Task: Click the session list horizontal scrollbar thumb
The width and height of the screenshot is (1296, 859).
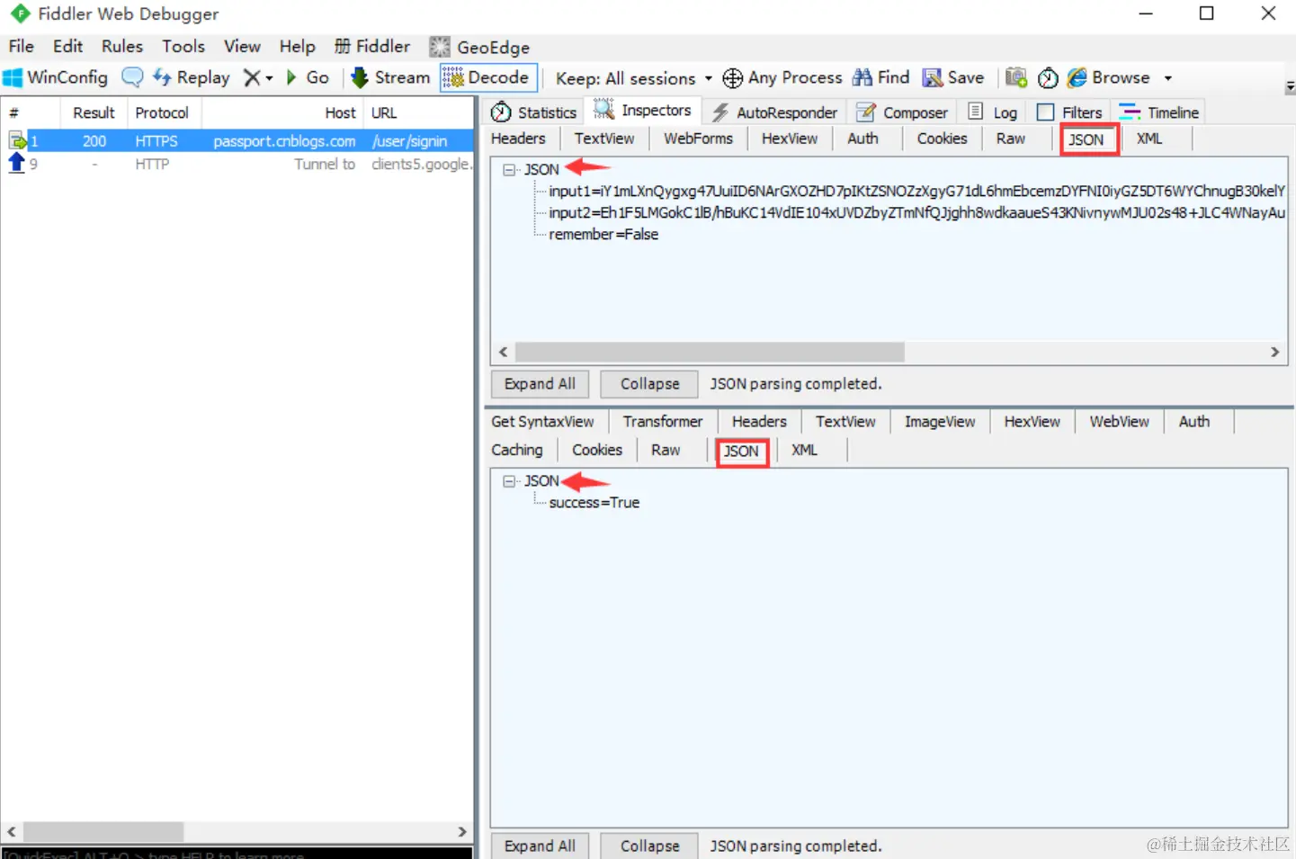Action: (x=103, y=832)
